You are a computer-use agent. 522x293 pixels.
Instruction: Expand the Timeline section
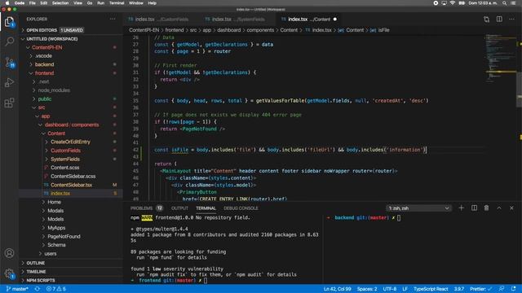tap(71, 271)
